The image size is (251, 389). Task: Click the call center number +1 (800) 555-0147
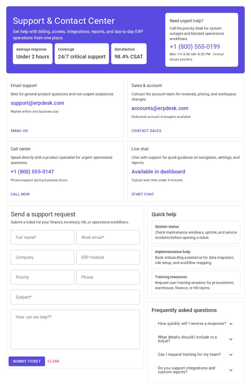[x=32, y=172]
